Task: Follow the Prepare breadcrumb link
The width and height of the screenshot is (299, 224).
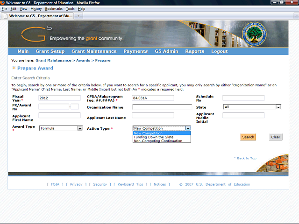Action: click(x=103, y=60)
